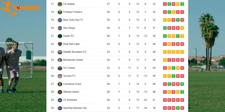Image resolution: width=225 pixels, height=112 pixels.
Task: Select Minnesota United team name
Action: [x=73, y=60]
